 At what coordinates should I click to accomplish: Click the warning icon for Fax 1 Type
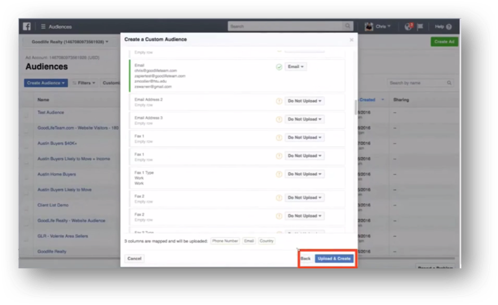[x=279, y=174]
